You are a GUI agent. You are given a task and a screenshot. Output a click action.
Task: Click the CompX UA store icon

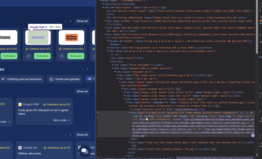[x=20, y=148]
